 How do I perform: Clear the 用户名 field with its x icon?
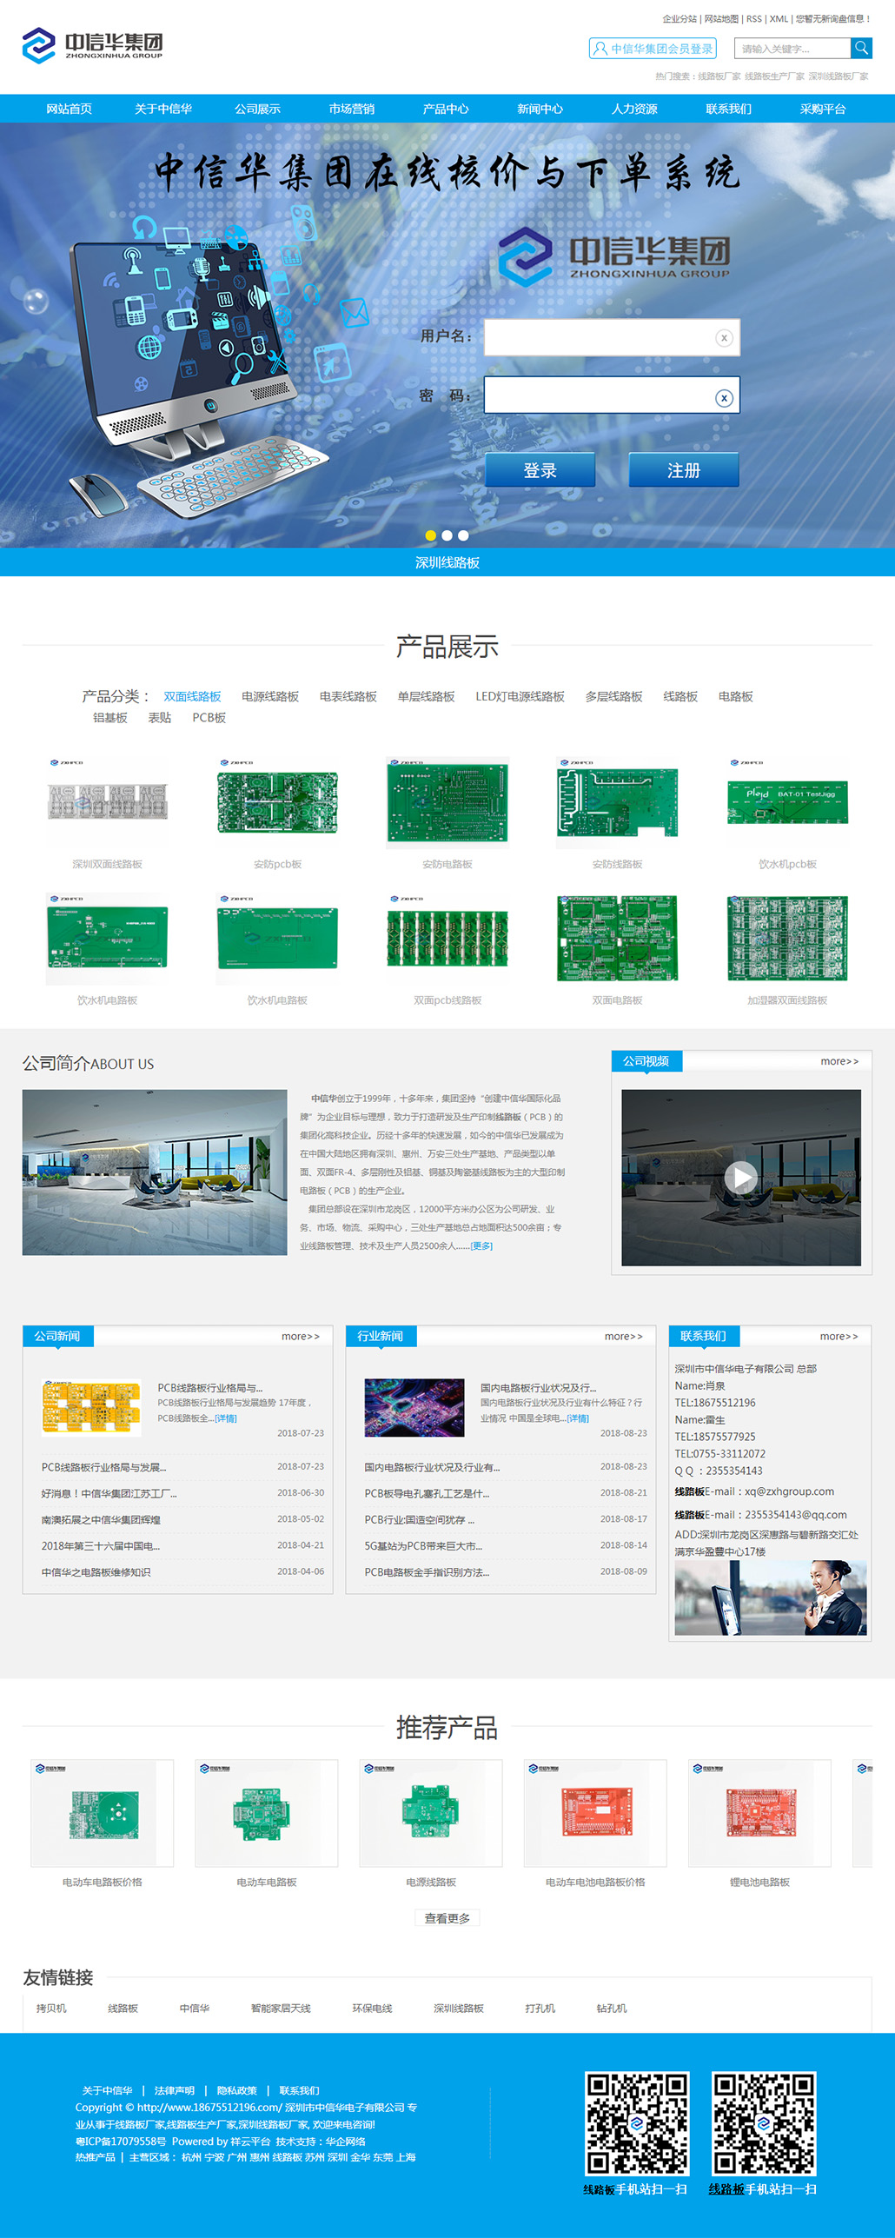tap(724, 338)
